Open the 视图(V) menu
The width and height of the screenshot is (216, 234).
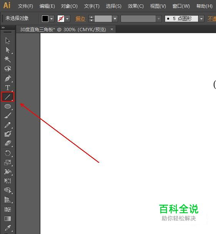pos(158,6)
